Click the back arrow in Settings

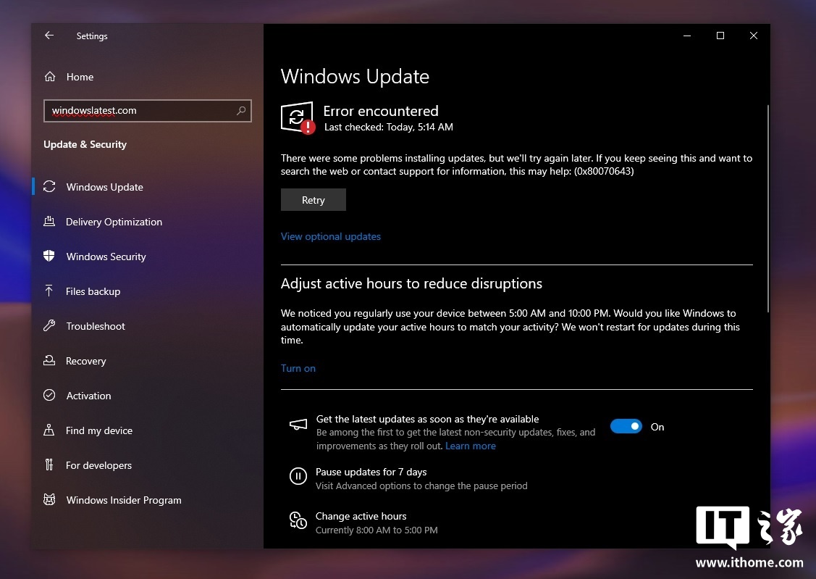pos(49,36)
